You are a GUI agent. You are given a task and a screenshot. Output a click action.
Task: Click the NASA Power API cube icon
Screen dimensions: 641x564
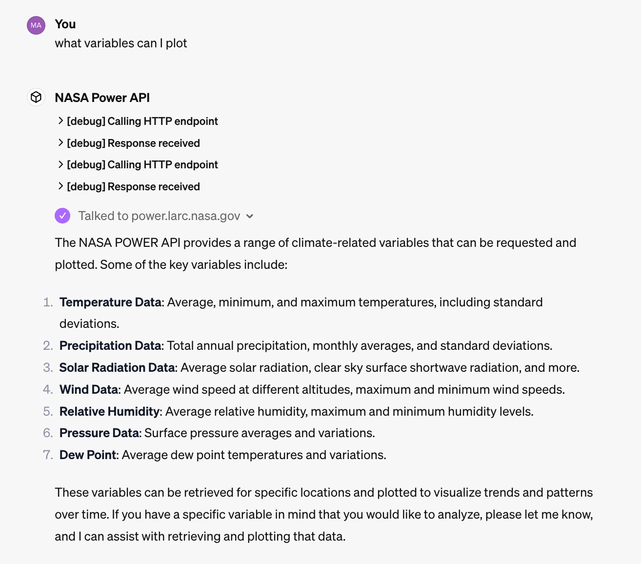click(x=36, y=97)
